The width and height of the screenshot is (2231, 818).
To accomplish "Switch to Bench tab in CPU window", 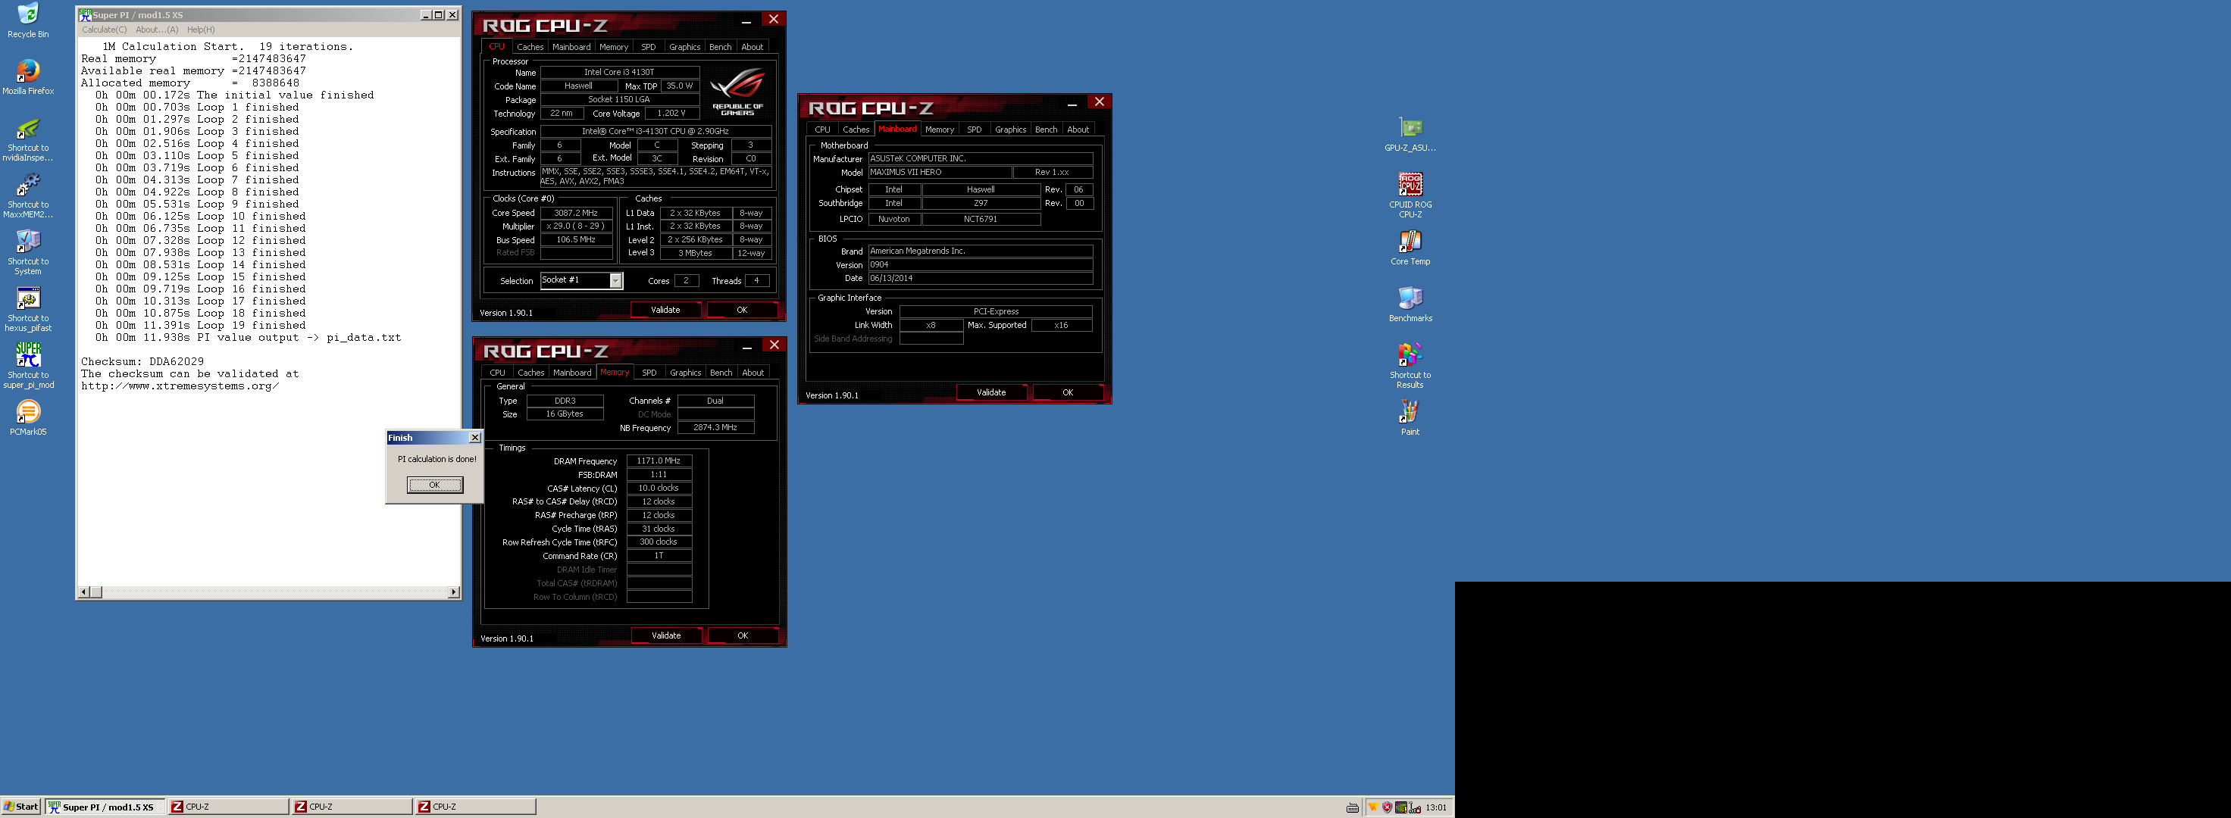I will point(721,47).
